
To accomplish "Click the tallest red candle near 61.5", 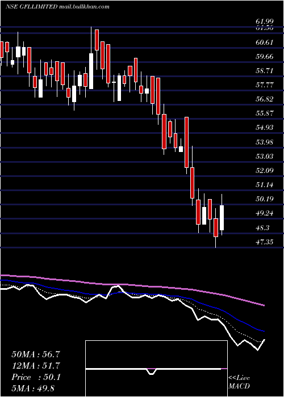I will [x=97, y=40].
